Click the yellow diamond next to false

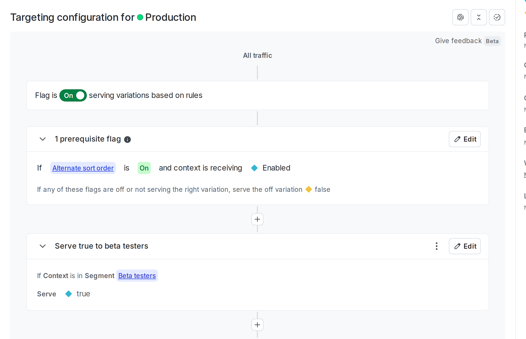click(x=309, y=189)
